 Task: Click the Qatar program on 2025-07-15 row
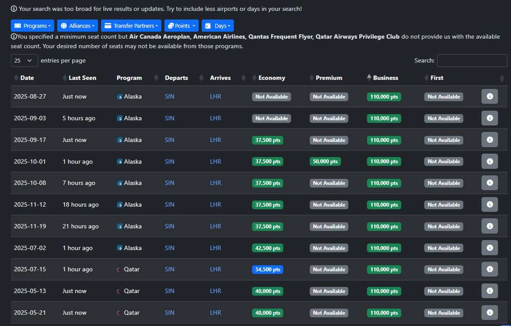pos(128,269)
